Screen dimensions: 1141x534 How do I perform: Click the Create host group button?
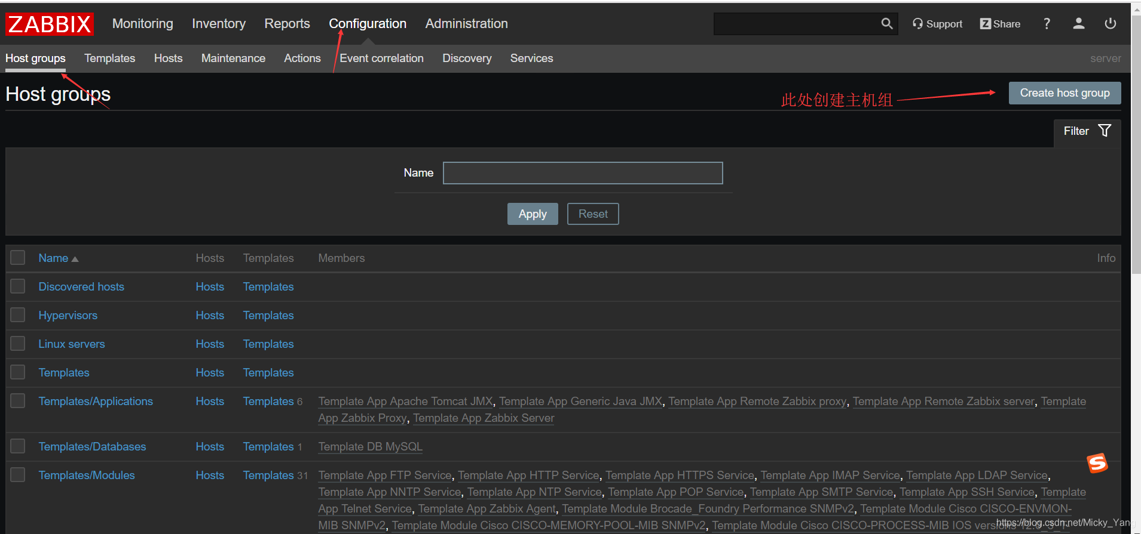coord(1064,93)
